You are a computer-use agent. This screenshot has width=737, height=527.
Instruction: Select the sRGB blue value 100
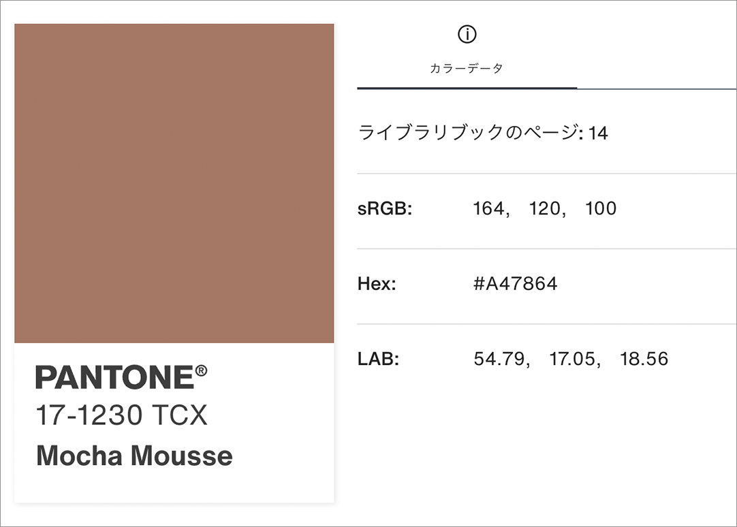coord(601,208)
